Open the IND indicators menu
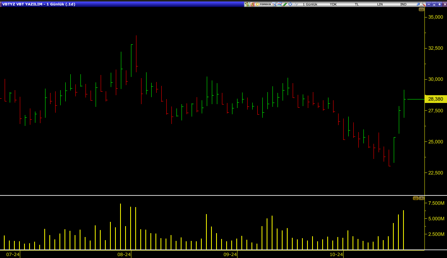The width and height of the screenshot is (447, 258). [403, 4]
